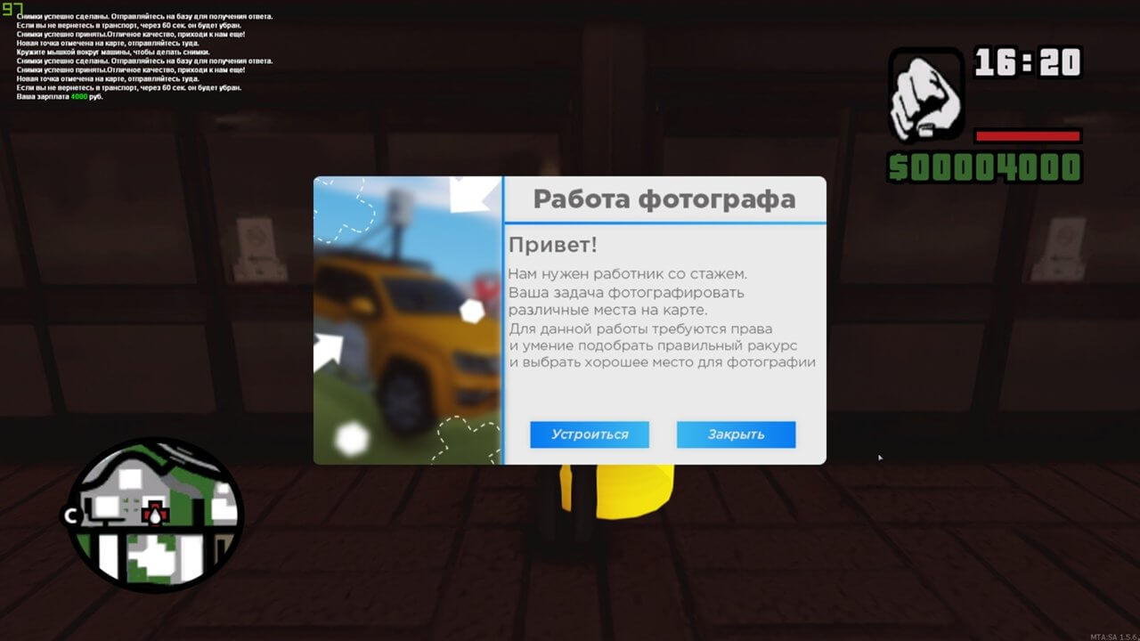Click the text и выбрать хорошее место для фотографии

click(x=663, y=362)
